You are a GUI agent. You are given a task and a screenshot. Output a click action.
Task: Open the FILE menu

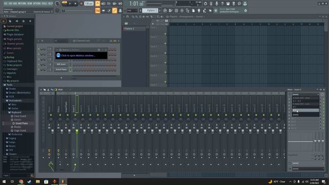6,4
